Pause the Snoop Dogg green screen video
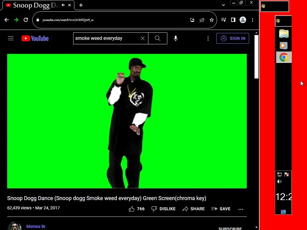This screenshot has width=307, height=230. [x=127, y=121]
